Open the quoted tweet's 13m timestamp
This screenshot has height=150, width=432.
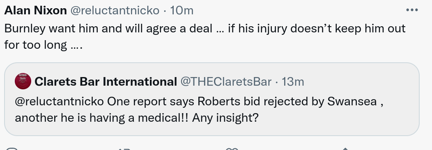tap(293, 82)
